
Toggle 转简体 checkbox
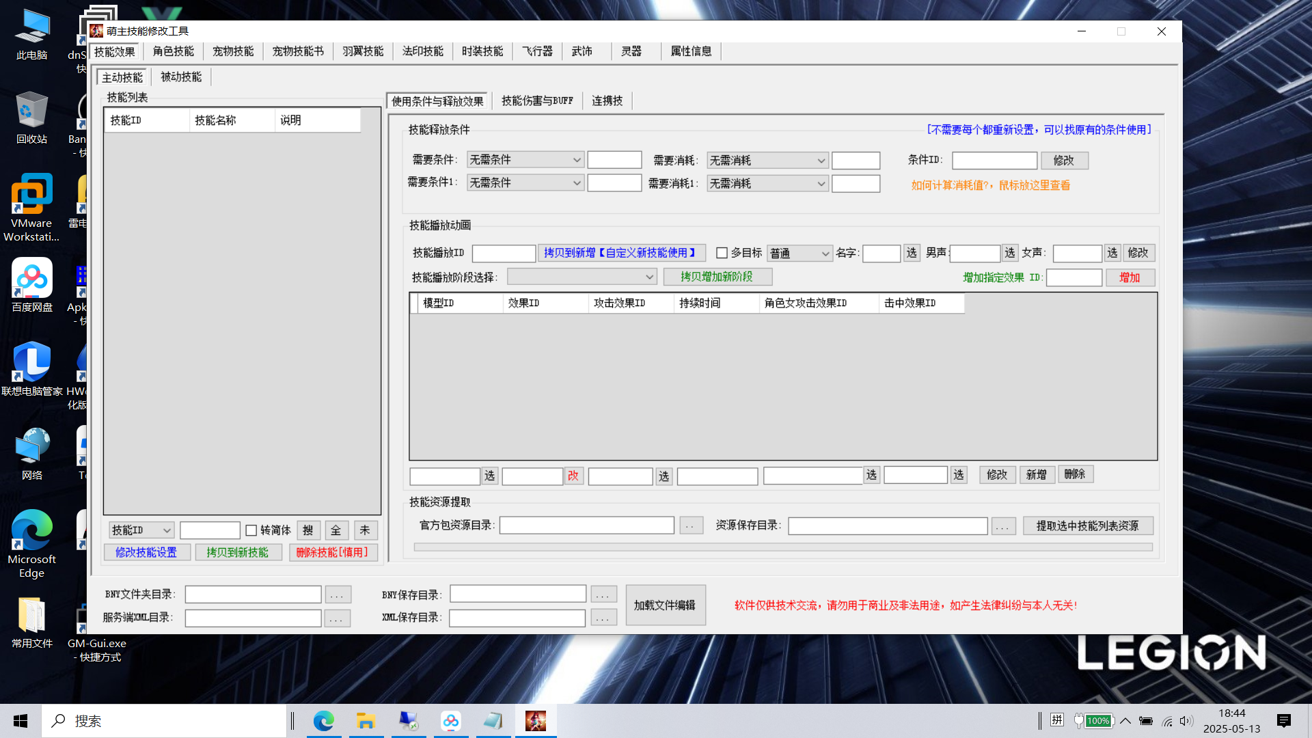point(251,530)
